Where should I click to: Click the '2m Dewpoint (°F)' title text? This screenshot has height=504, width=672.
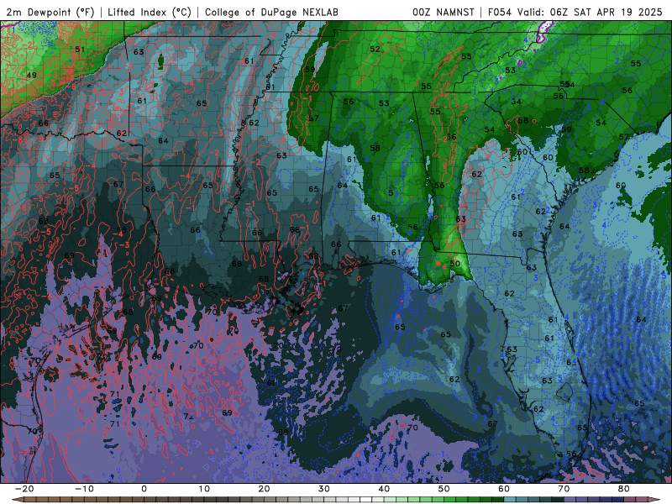click(50, 12)
